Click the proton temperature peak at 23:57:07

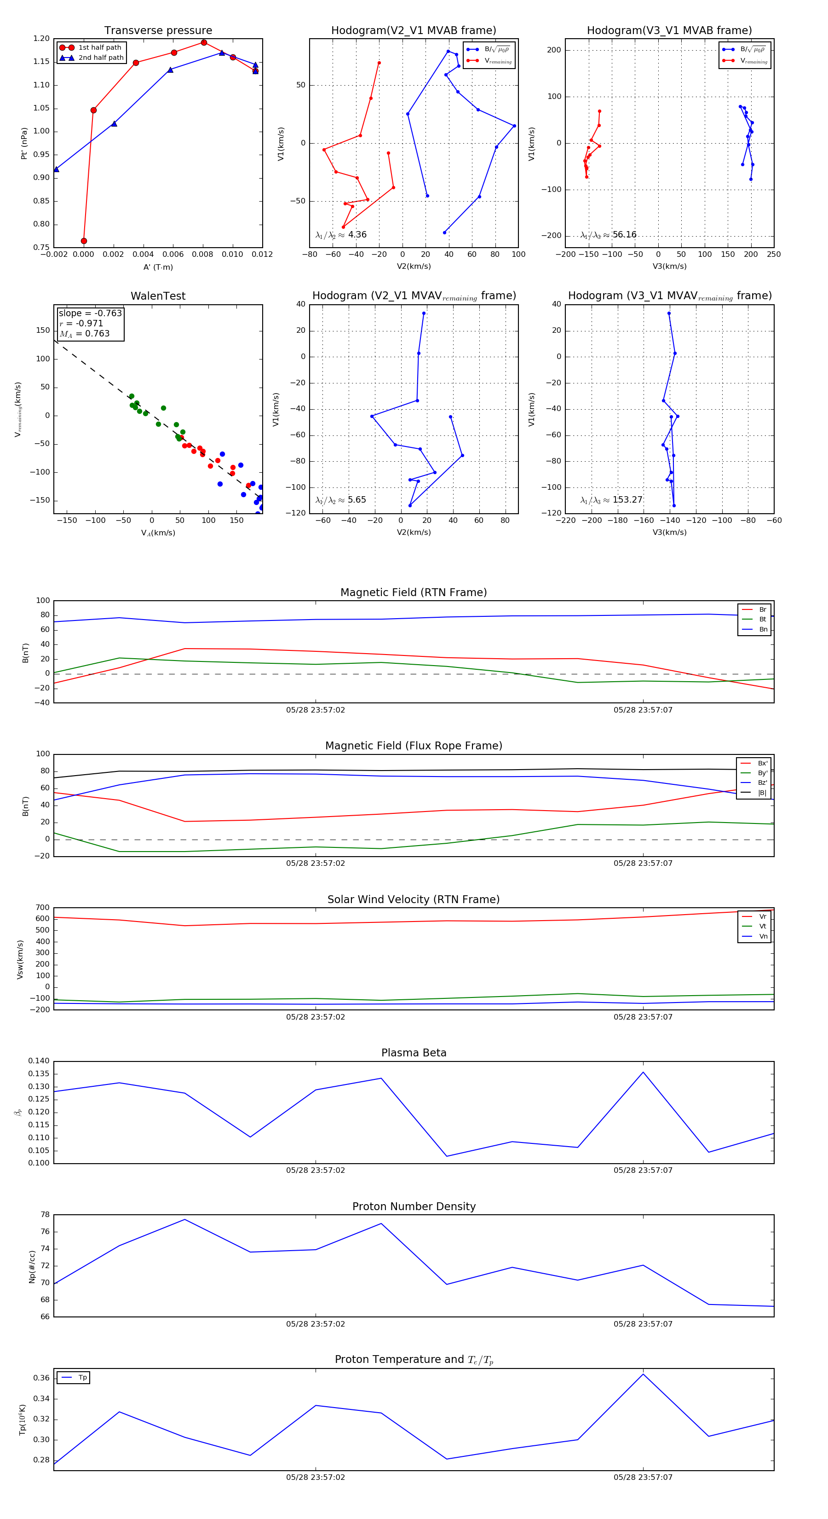[x=643, y=1374]
